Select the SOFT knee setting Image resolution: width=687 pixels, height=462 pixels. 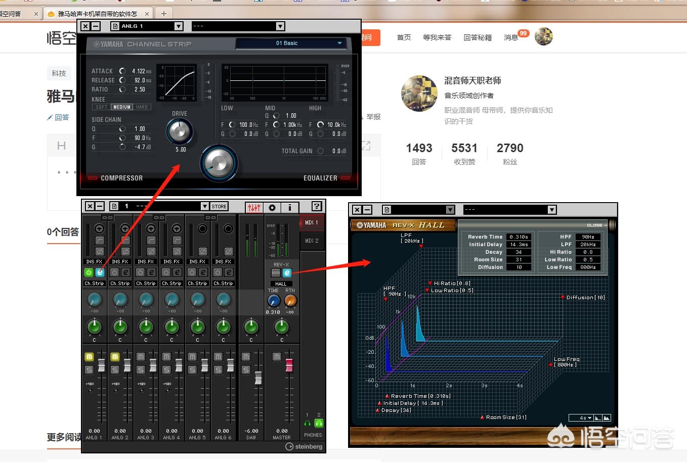coord(102,107)
